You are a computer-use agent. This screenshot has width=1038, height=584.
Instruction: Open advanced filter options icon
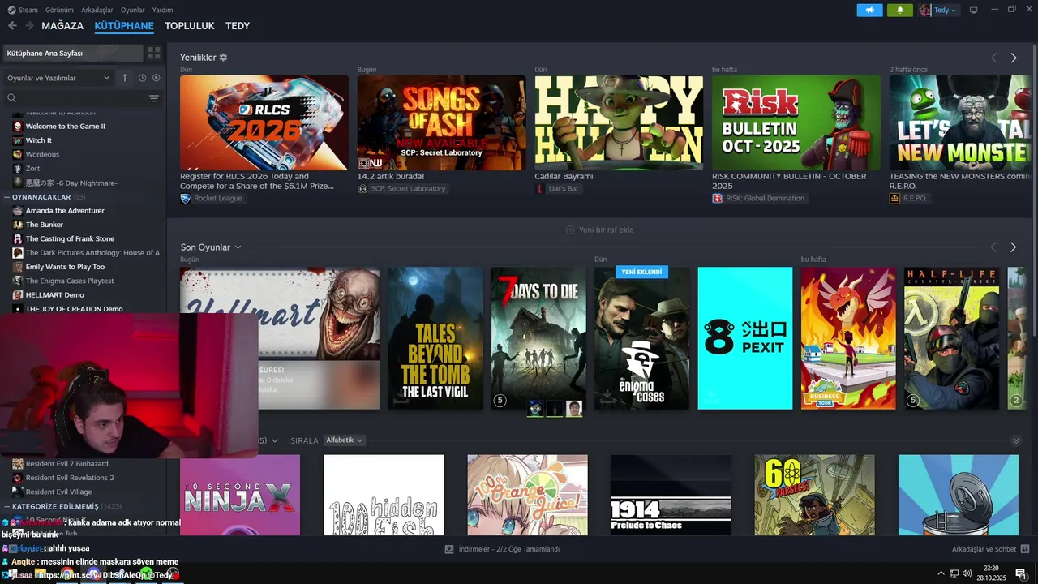154,98
